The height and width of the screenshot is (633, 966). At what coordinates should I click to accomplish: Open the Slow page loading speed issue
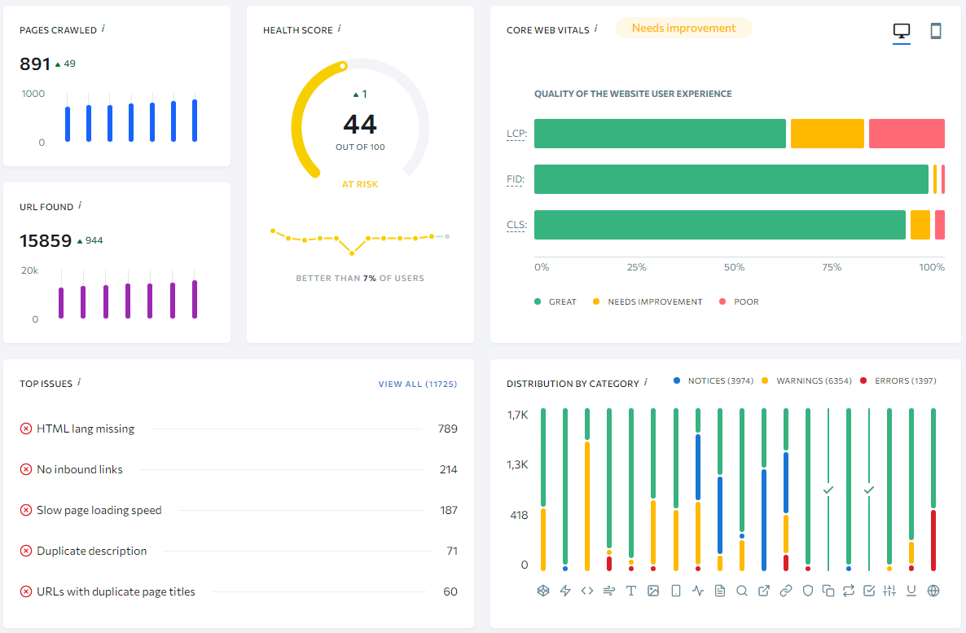(239, 510)
